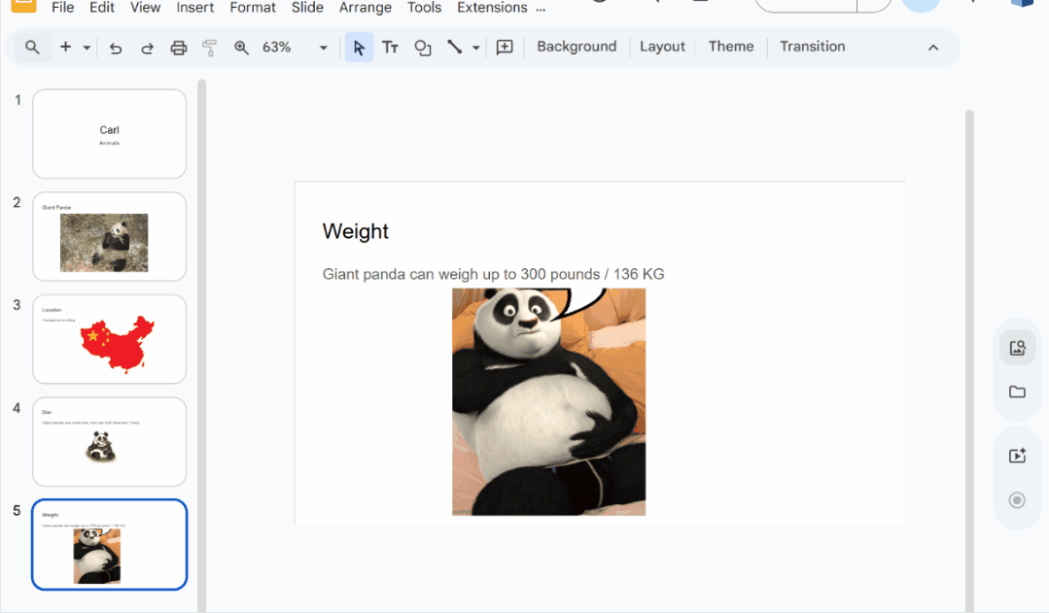Image resolution: width=1049 pixels, height=613 pixels.
Task: Select the line tool
Action: pos(454,47)
